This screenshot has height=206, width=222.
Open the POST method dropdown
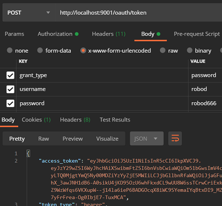(x=29, y=13)
